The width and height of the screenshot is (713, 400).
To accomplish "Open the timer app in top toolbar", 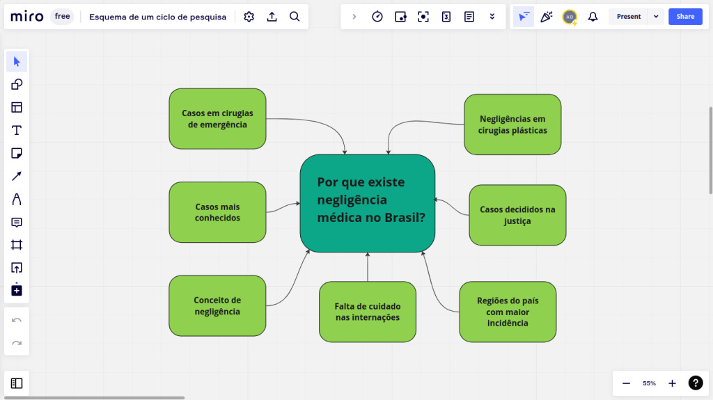I will point(377,17).
